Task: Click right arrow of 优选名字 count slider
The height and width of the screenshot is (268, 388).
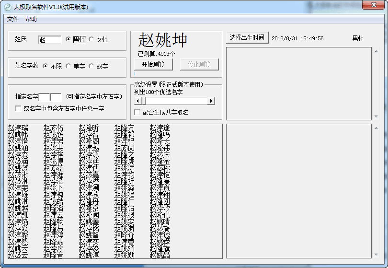Action: tap(211, 101)
